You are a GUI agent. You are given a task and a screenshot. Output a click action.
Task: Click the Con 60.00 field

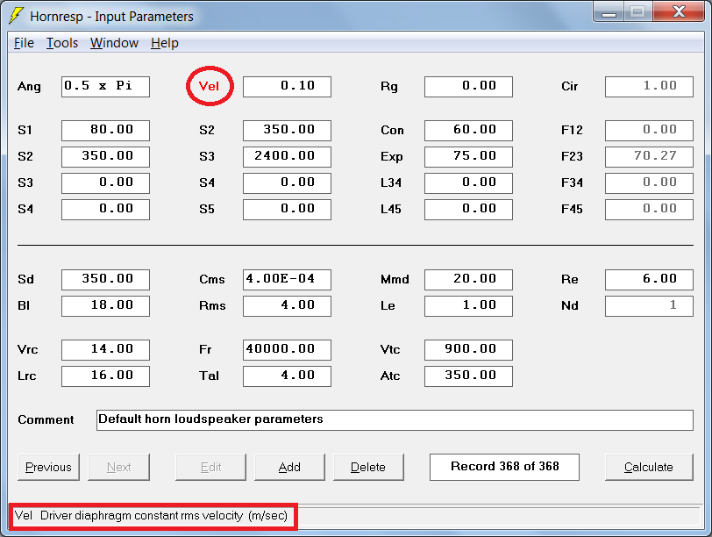(468, 131)
